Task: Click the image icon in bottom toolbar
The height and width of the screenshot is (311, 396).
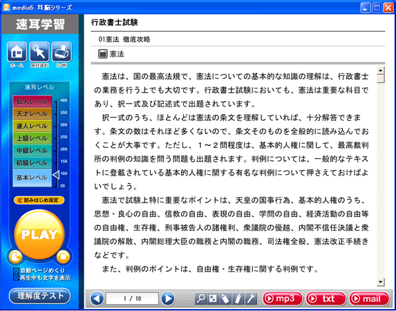Action: (213, 299)
